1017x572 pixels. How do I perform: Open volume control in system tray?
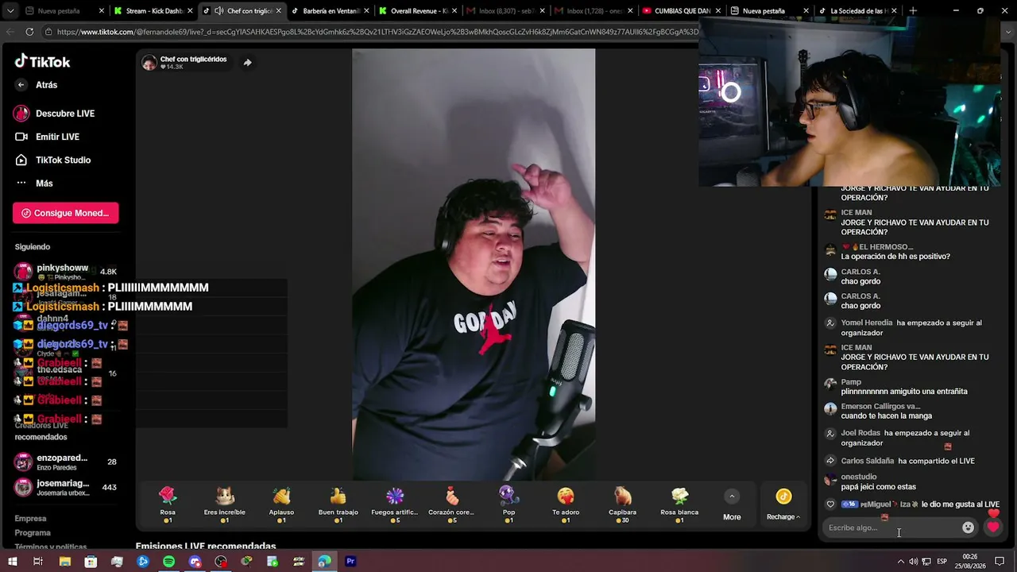[x=913, y=562]
